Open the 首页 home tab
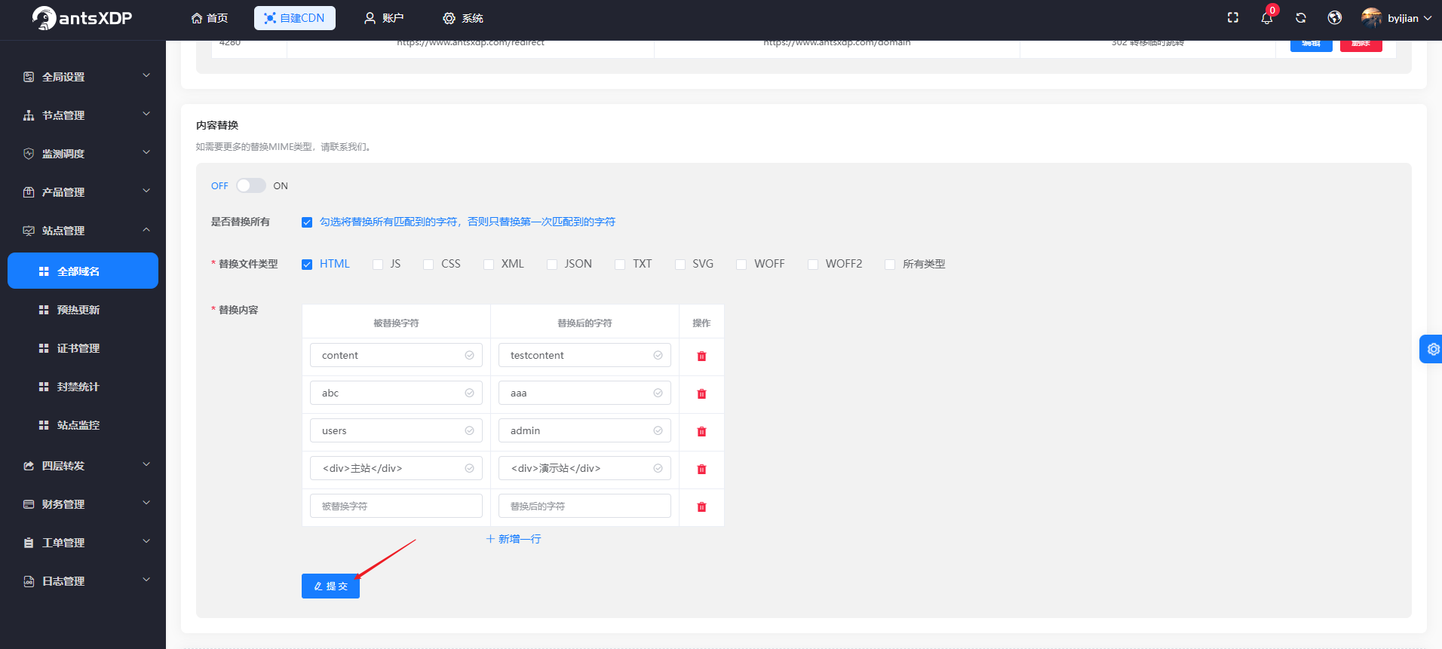The width and height of the screenshot is (1442, 649). (210, 18)
